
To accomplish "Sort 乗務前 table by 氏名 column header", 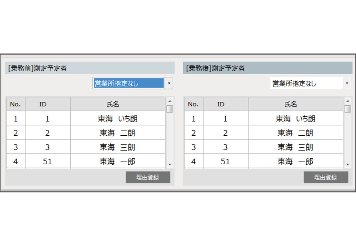I will coord(118,104).
